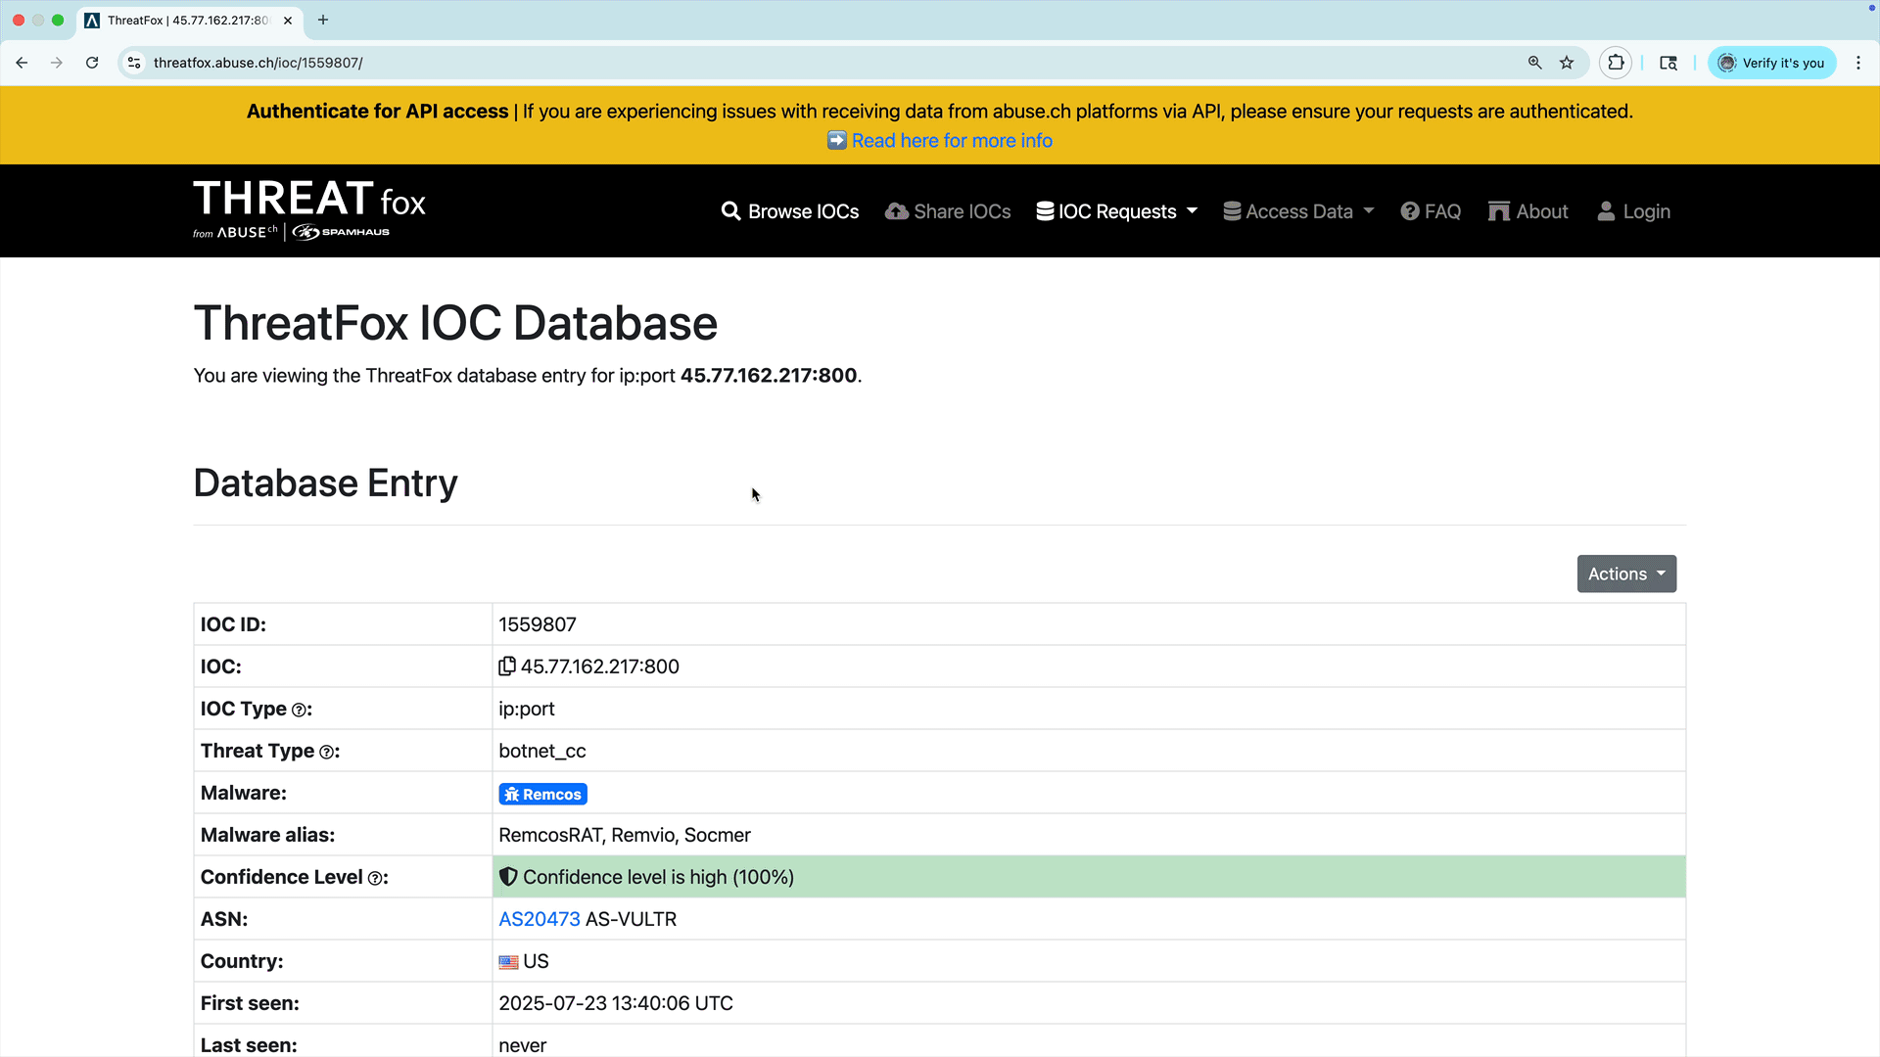Click the IOC Type help icon
Image resolution: width=1880 pixels, height=1057 pixels.
tap(300, 711)
